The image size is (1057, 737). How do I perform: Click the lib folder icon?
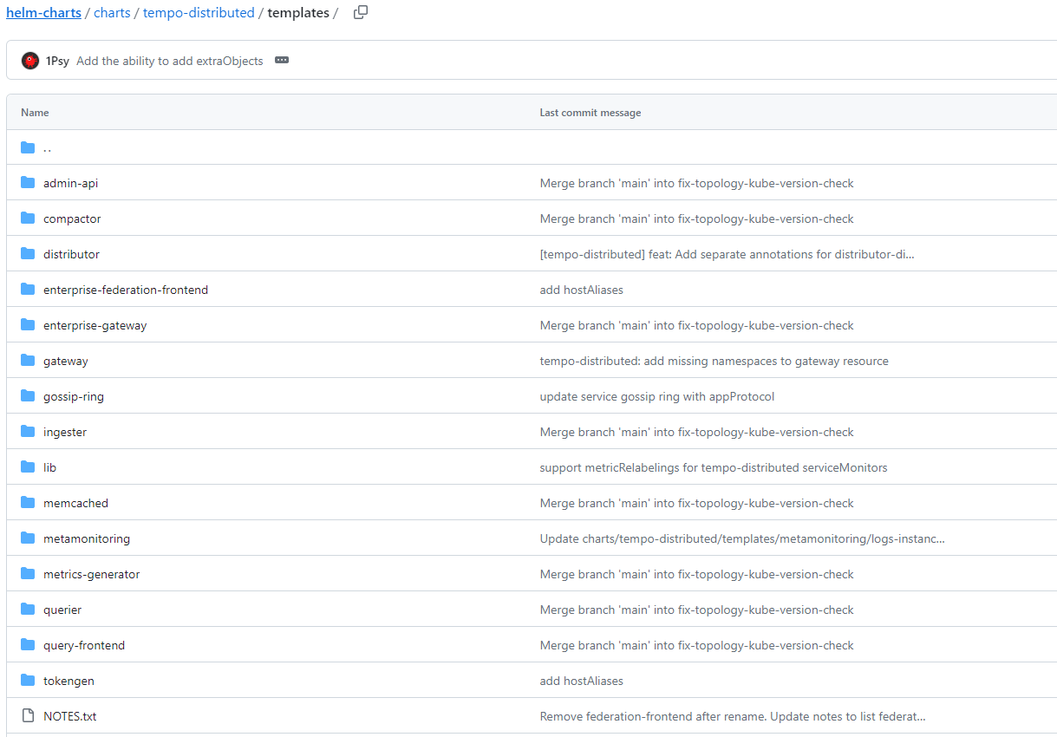pyautogui.click(x=28, y=467)
